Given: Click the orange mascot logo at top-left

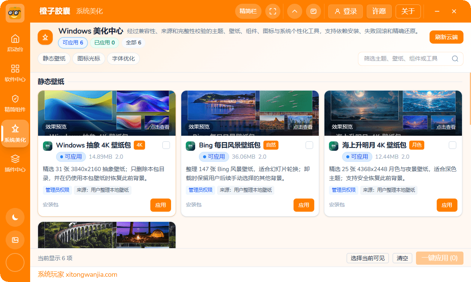Looking at the screenshot, I should click(x=15, y=13).
